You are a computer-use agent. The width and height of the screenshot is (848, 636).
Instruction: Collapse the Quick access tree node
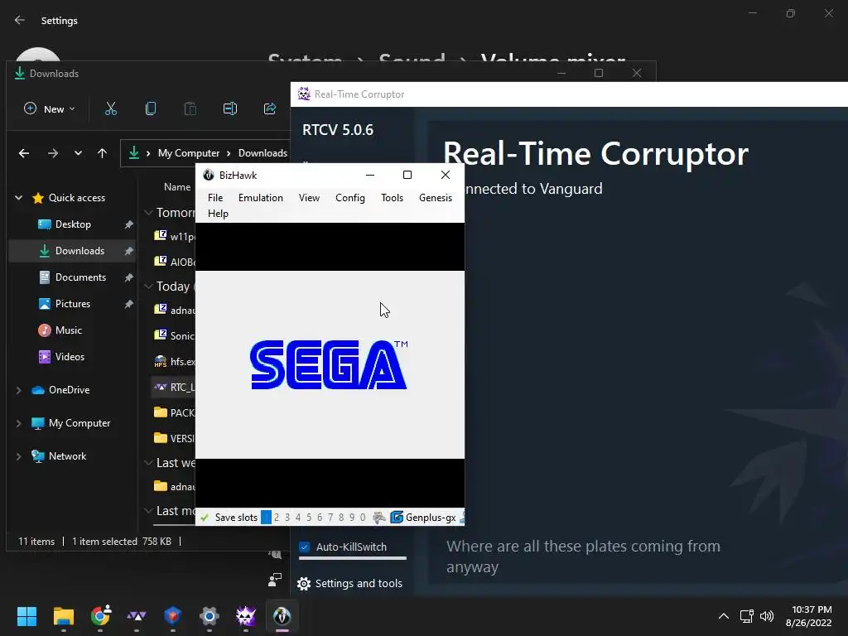[x=19, y=198]
